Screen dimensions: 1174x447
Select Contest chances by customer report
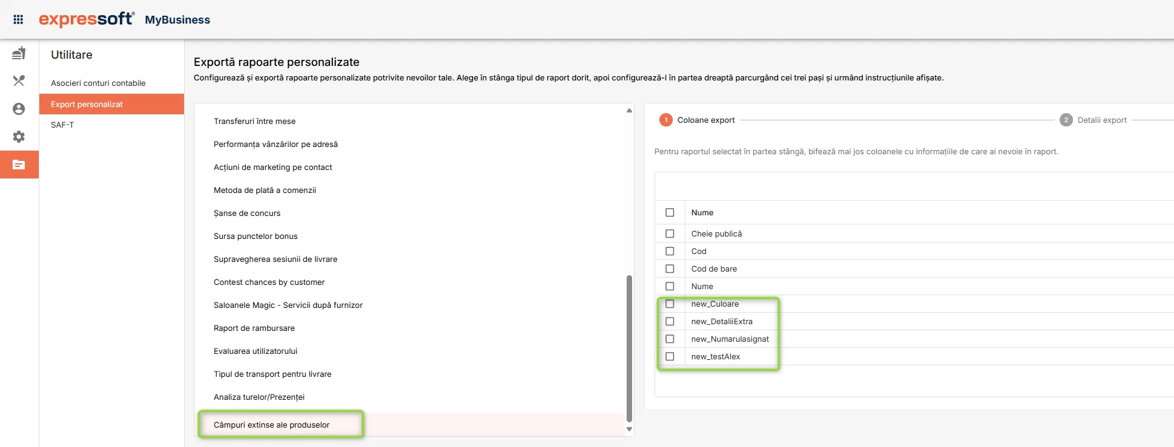[x=269, y=282]
